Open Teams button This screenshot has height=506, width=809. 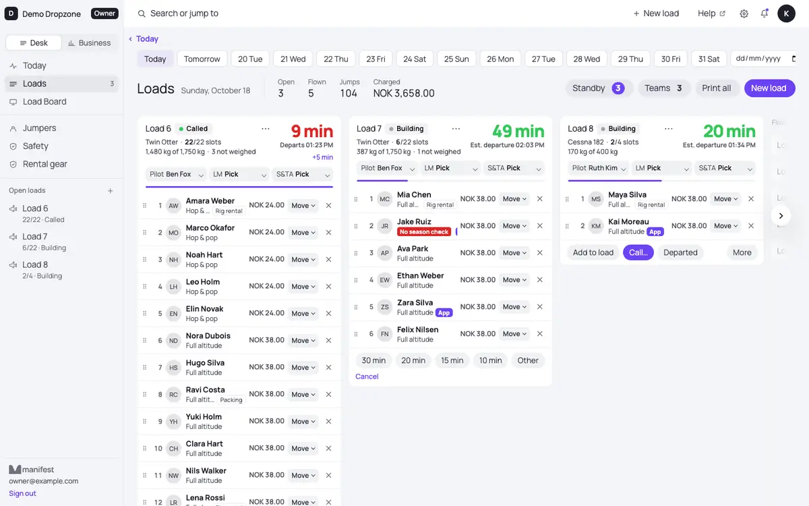[x=663, y=88]
